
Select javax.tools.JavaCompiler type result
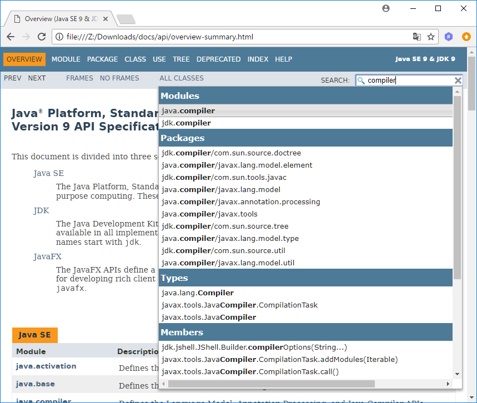tap(306, 317)
